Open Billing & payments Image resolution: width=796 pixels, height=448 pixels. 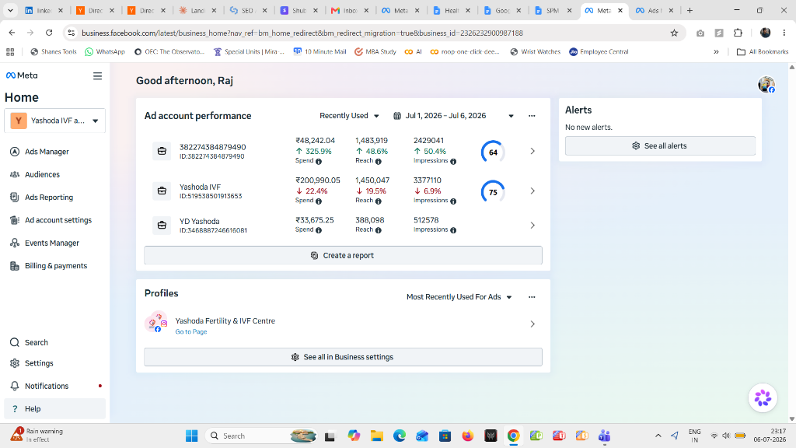pyautogui.click(x=56, y=266)
